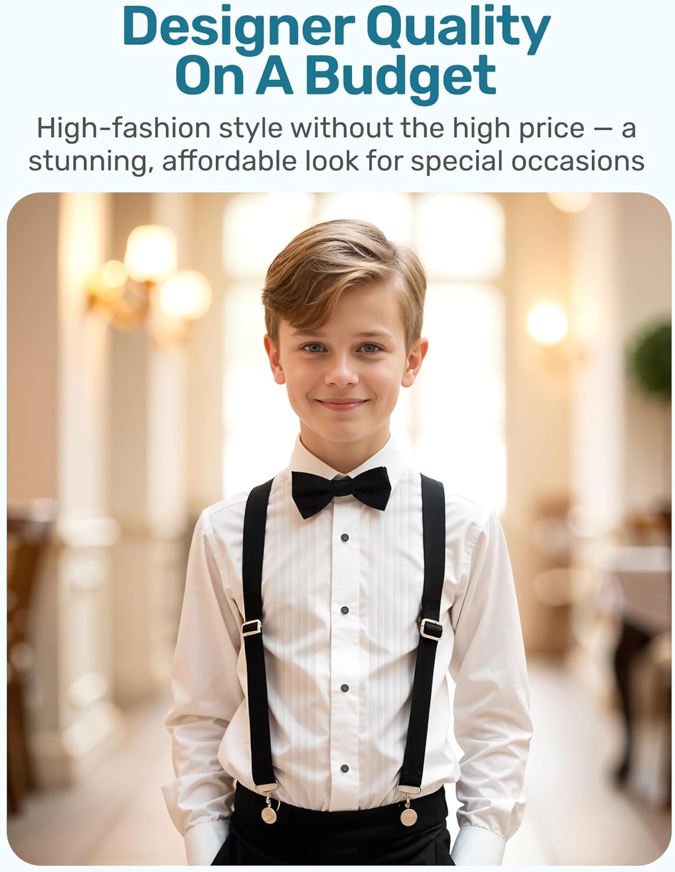Click the second dark shirt stud from top
The width and height of the screenshot is (675, 872).
pos(344,611)
